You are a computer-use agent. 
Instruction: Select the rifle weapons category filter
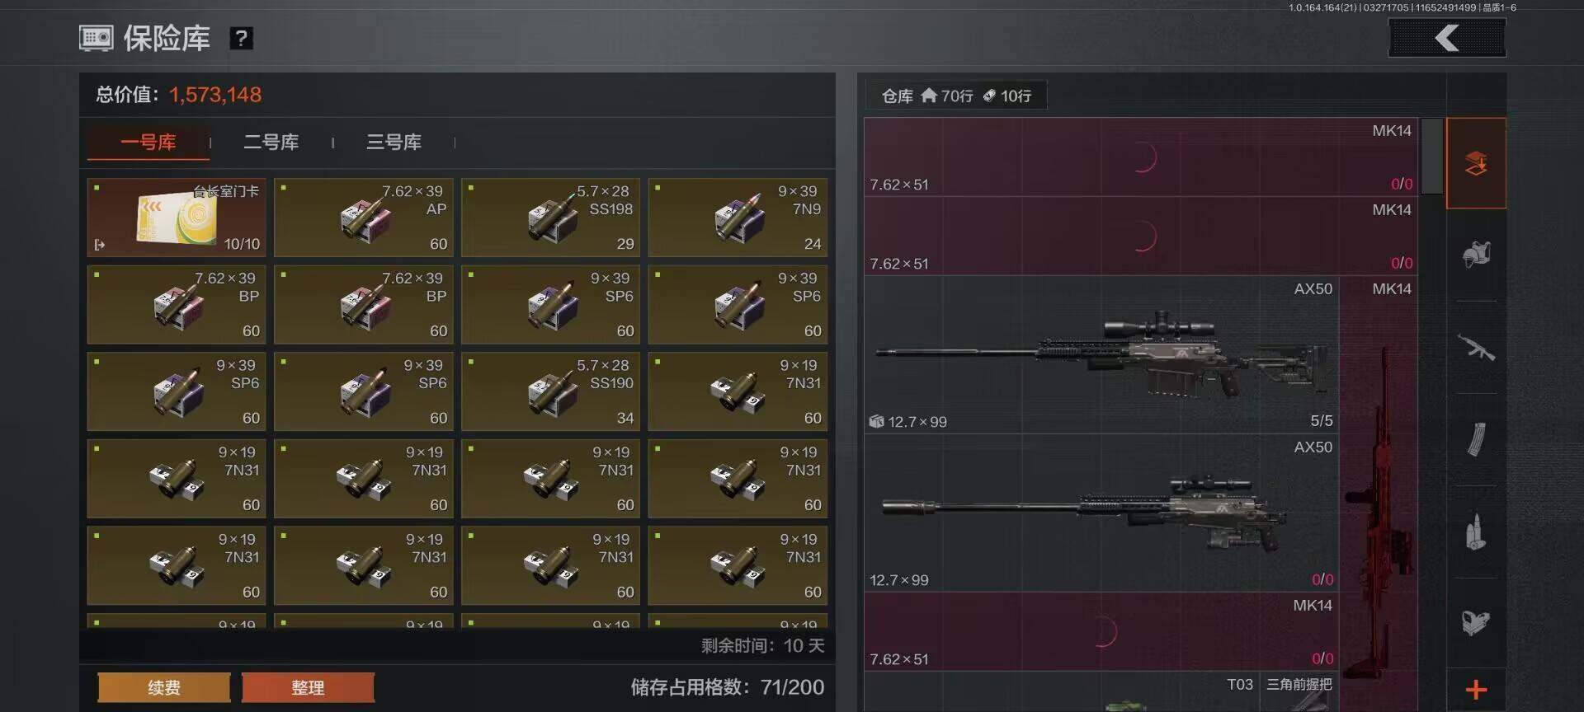click(1476, 347)
